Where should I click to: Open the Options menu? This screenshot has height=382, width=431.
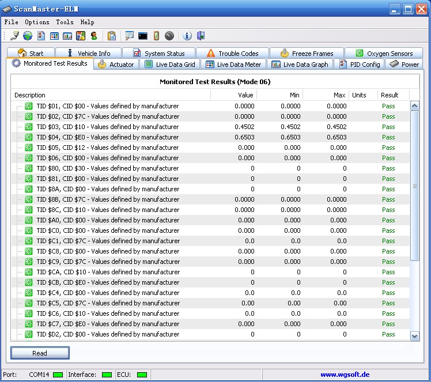pos(37,22)
